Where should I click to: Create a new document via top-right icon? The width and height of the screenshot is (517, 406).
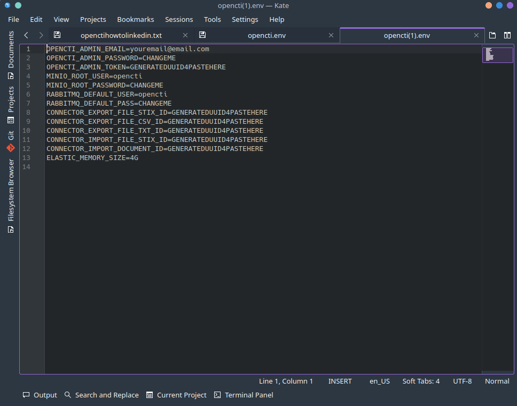tap(492, 35)
